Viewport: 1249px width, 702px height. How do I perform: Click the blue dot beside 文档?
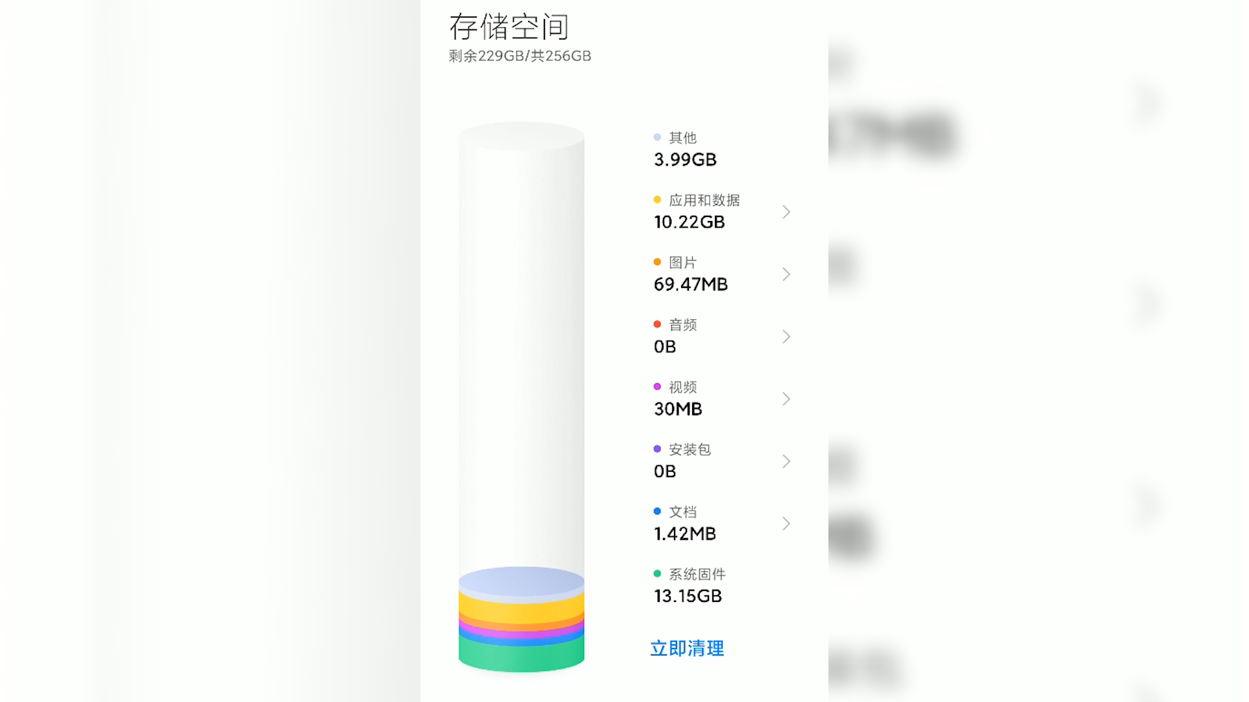tap(657, 512)
